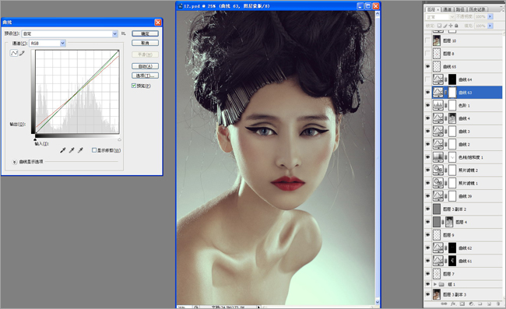
Task: Create a new group from panel bottom
Action: [480, 304]
